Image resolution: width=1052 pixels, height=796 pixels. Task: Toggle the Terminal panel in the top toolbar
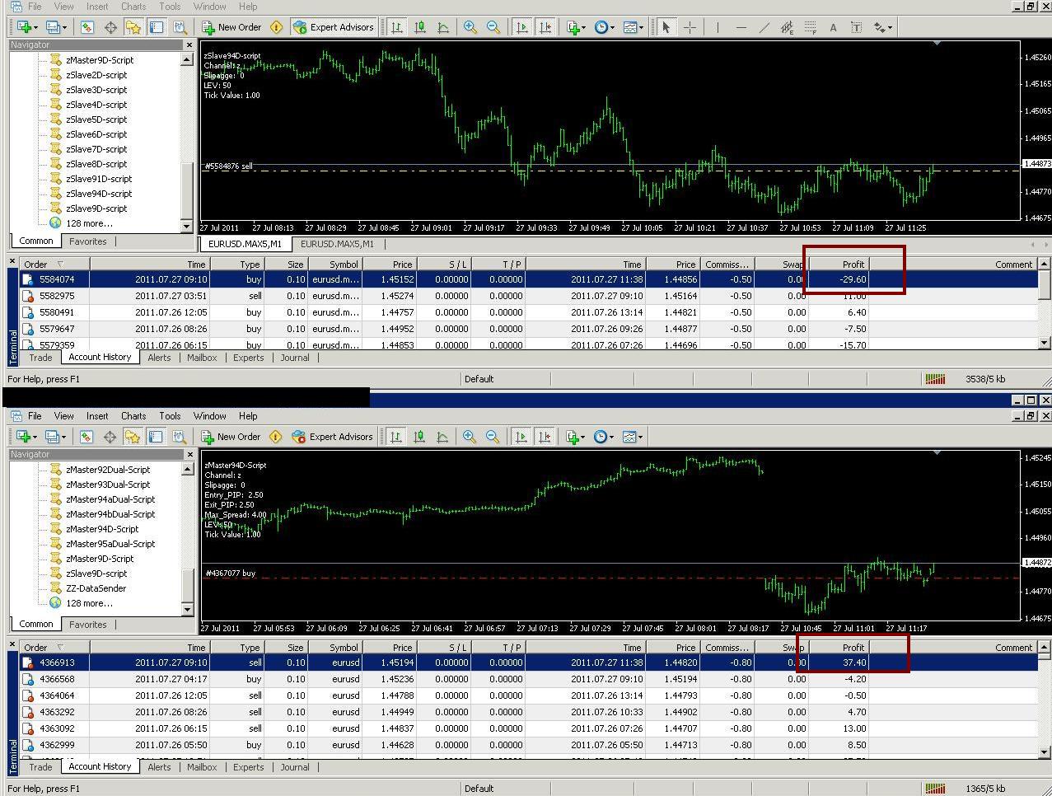[x=157, y=27]
